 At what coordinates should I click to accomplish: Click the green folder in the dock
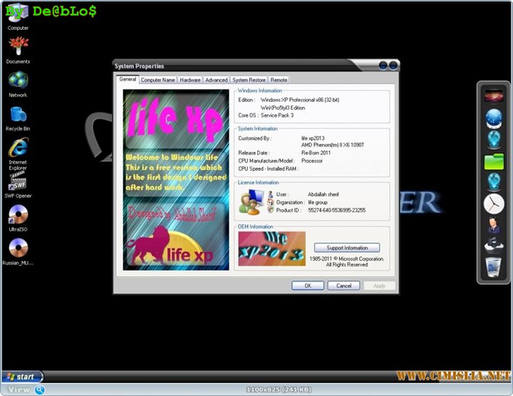(494, 161)
